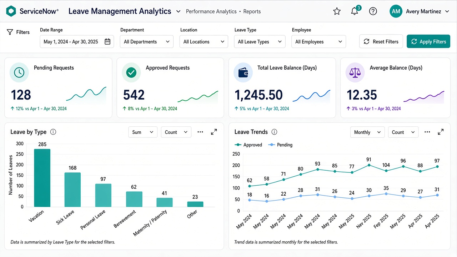This screenshot has width=457, height=257.
Task: Toggle the Approved series in legend
Action: [248, 145]
